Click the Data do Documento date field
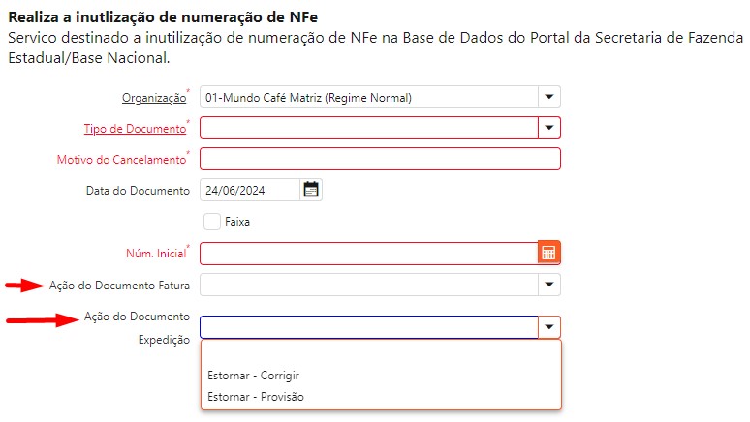This screenshot has height=422, width=750. click(248, 190)
